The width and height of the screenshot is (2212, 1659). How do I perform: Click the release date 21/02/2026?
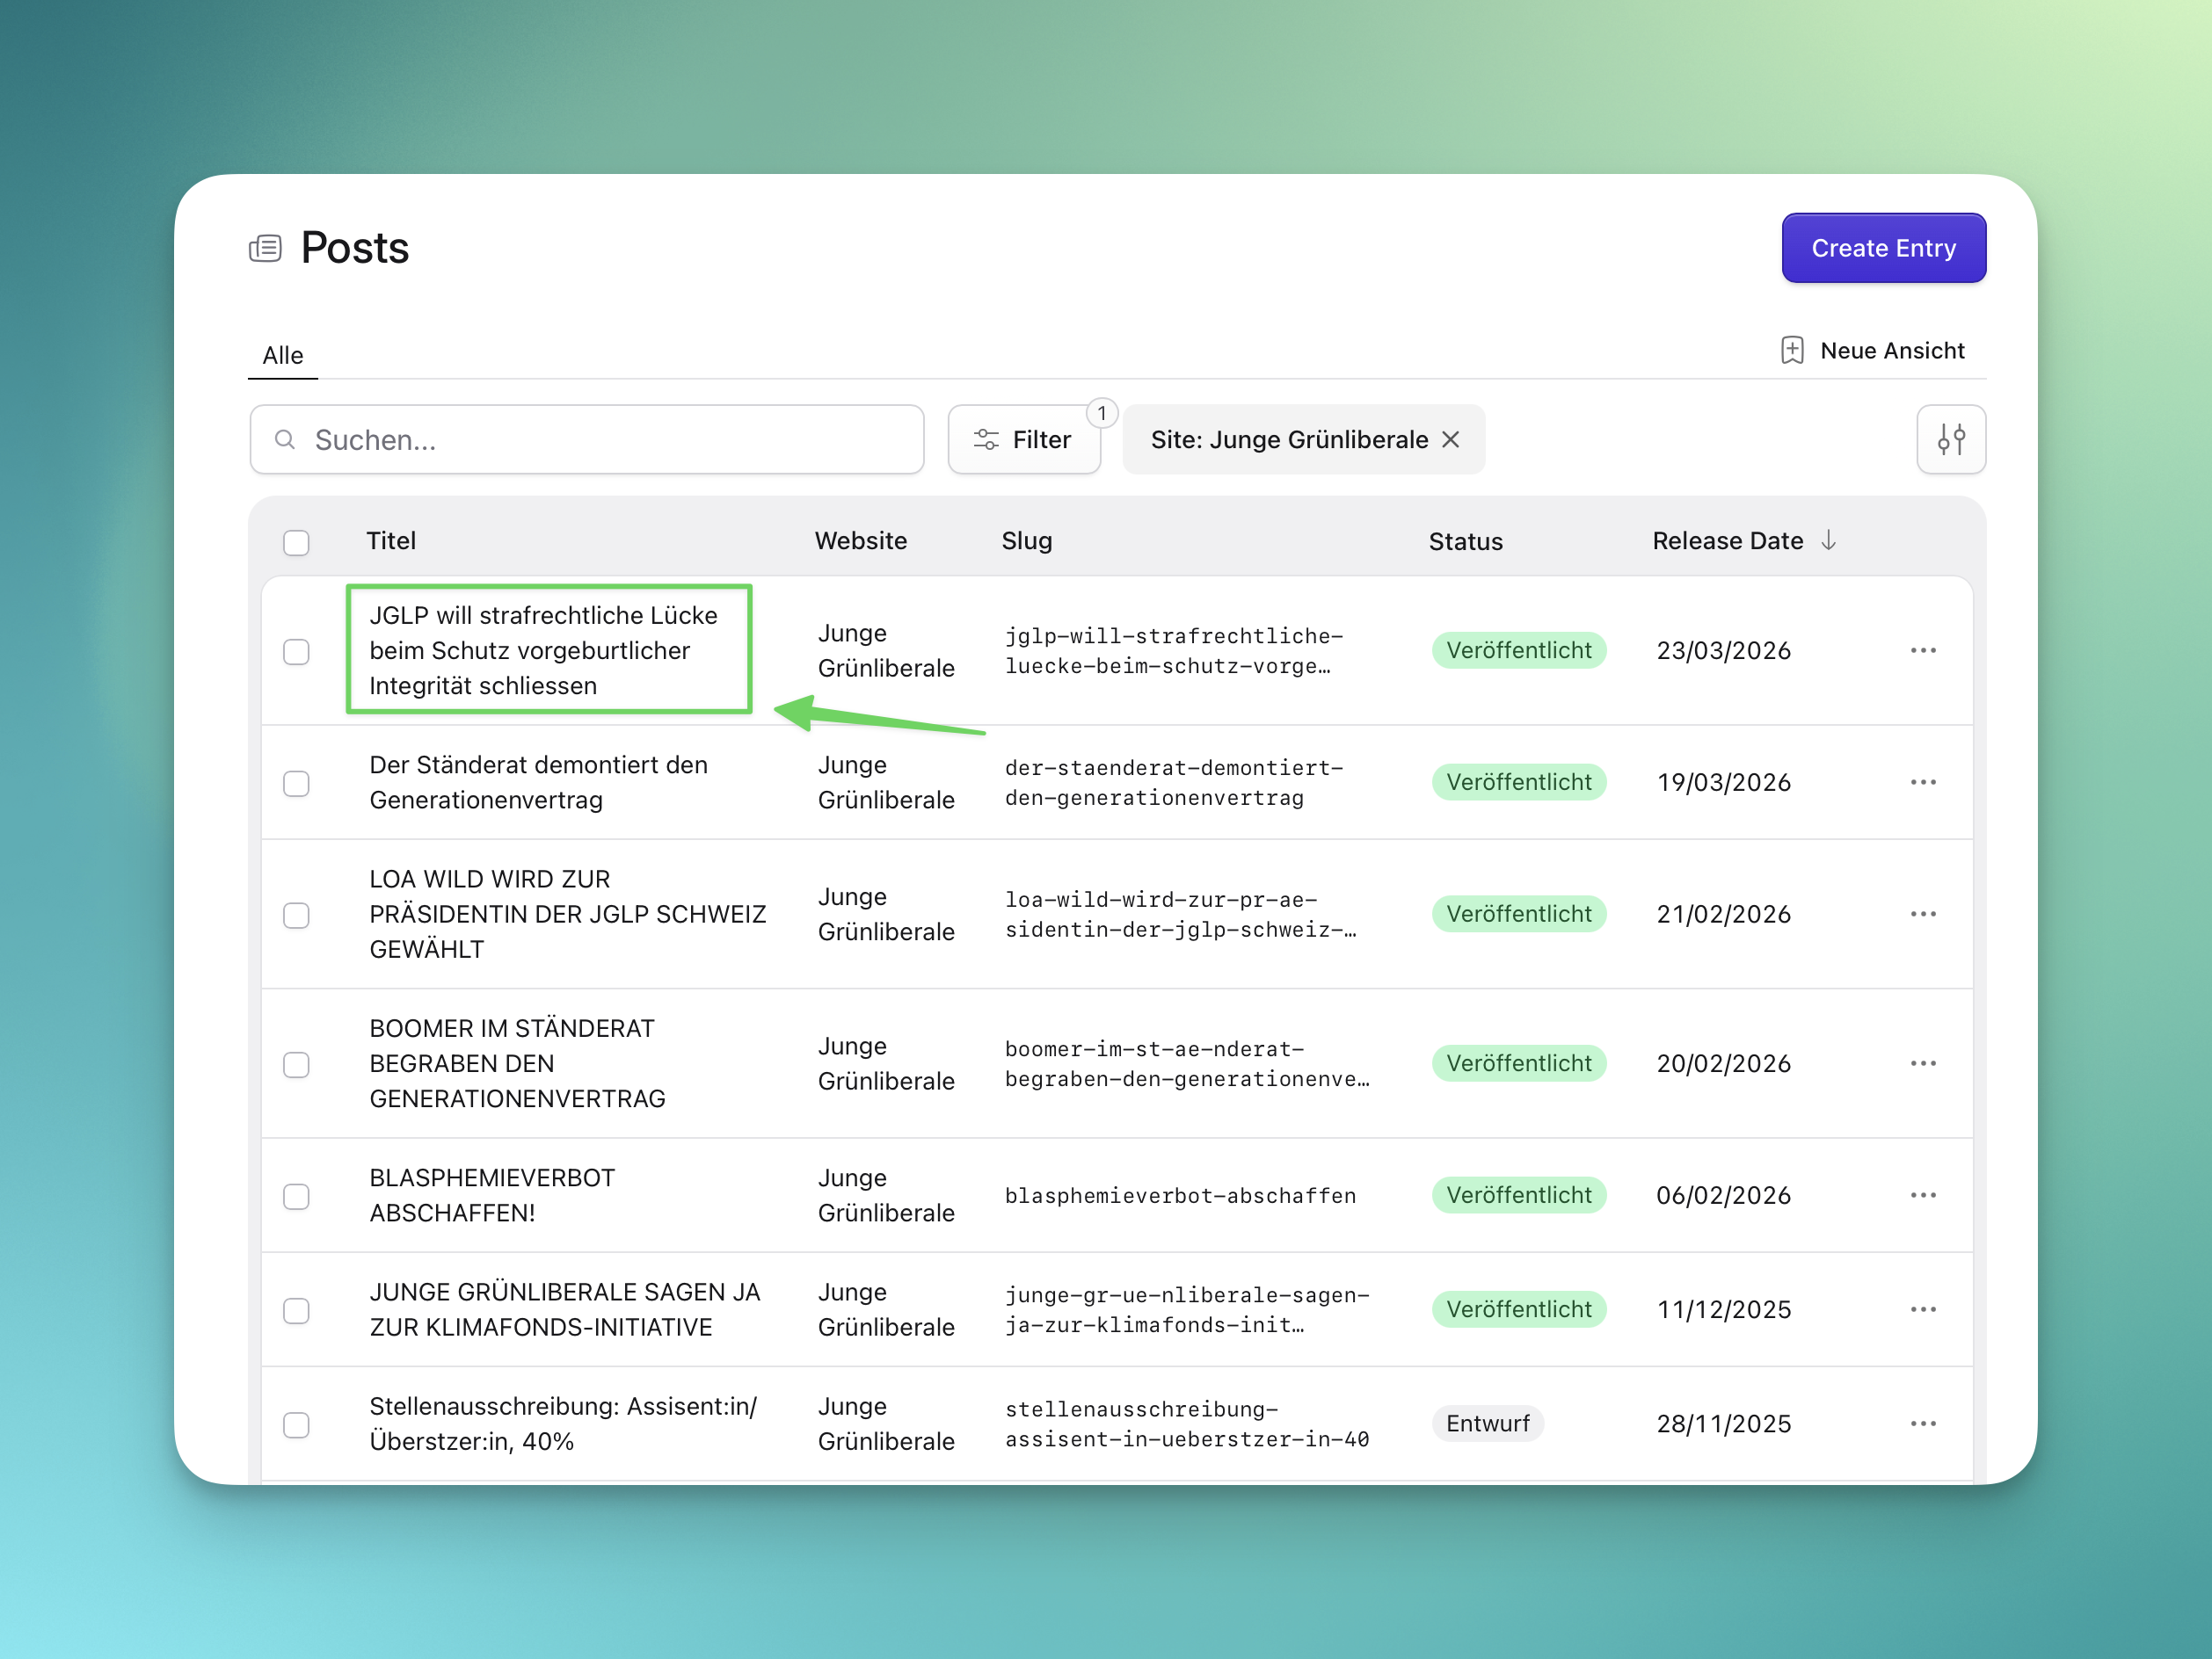(1723, 915)
